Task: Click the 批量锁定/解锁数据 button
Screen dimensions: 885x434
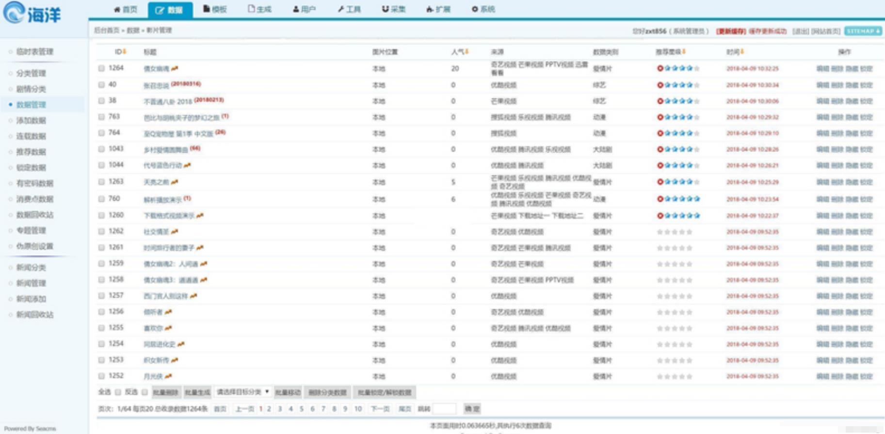Action: (x=385, y=392)
